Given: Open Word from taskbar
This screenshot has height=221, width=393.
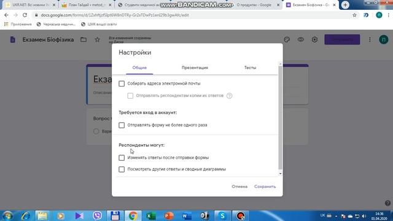Looking at the screenshot, I should click(187, 215).
